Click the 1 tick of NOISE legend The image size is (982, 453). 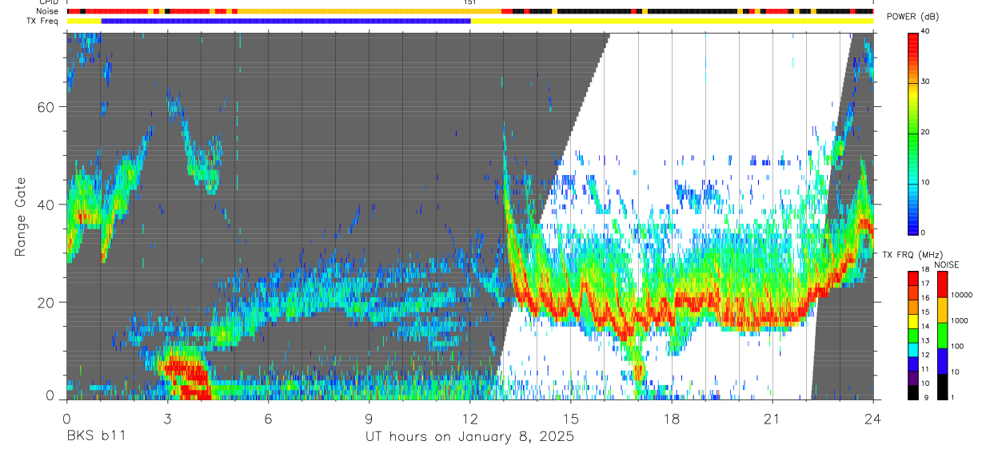click(x=952, y=399)
